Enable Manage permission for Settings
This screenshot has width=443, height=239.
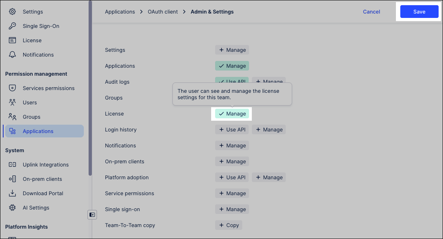tap(232, 50)
